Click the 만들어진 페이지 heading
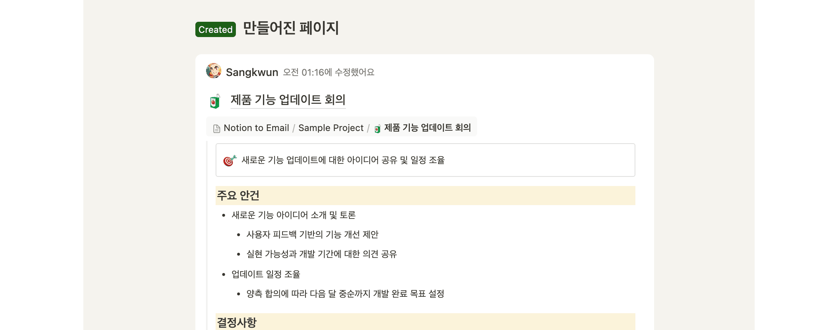This screenshot has width=838, height=330. 291,28
